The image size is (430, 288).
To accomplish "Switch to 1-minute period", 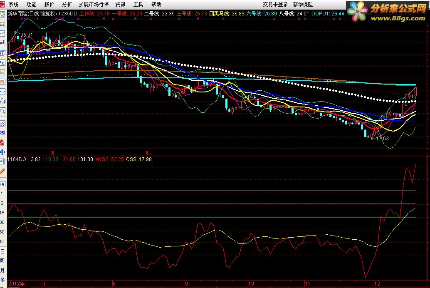I will point(2,194).
